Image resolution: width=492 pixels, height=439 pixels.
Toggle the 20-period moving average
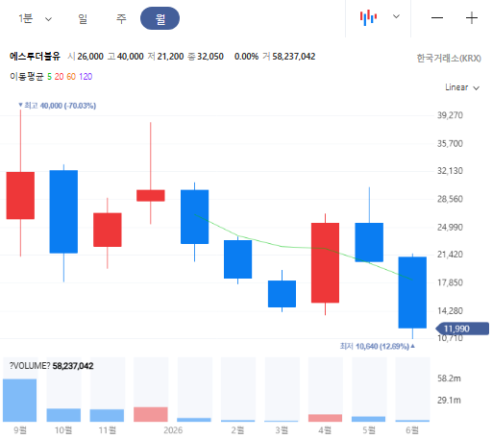(59, 77)
